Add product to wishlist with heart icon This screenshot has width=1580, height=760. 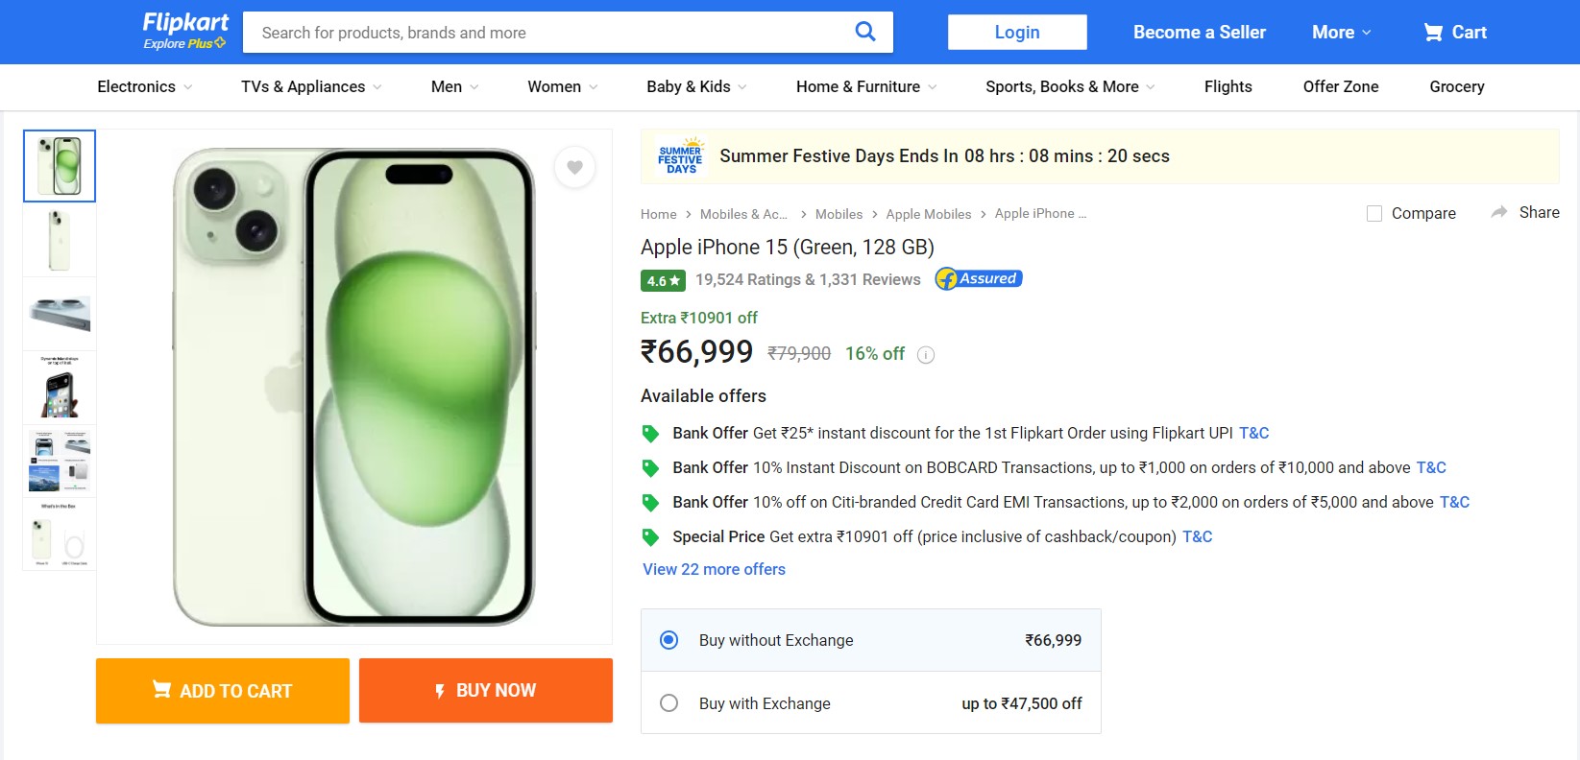[x=574, y=168]
